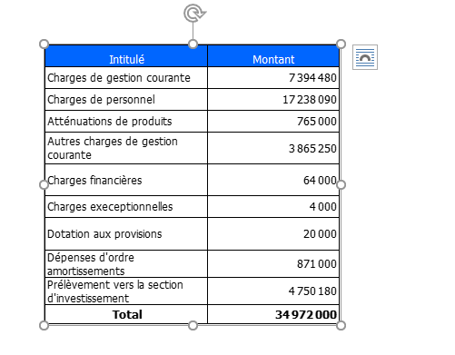Click the Total label cell
The height and width of the screenshot is (355, 455).
(126, 314)
